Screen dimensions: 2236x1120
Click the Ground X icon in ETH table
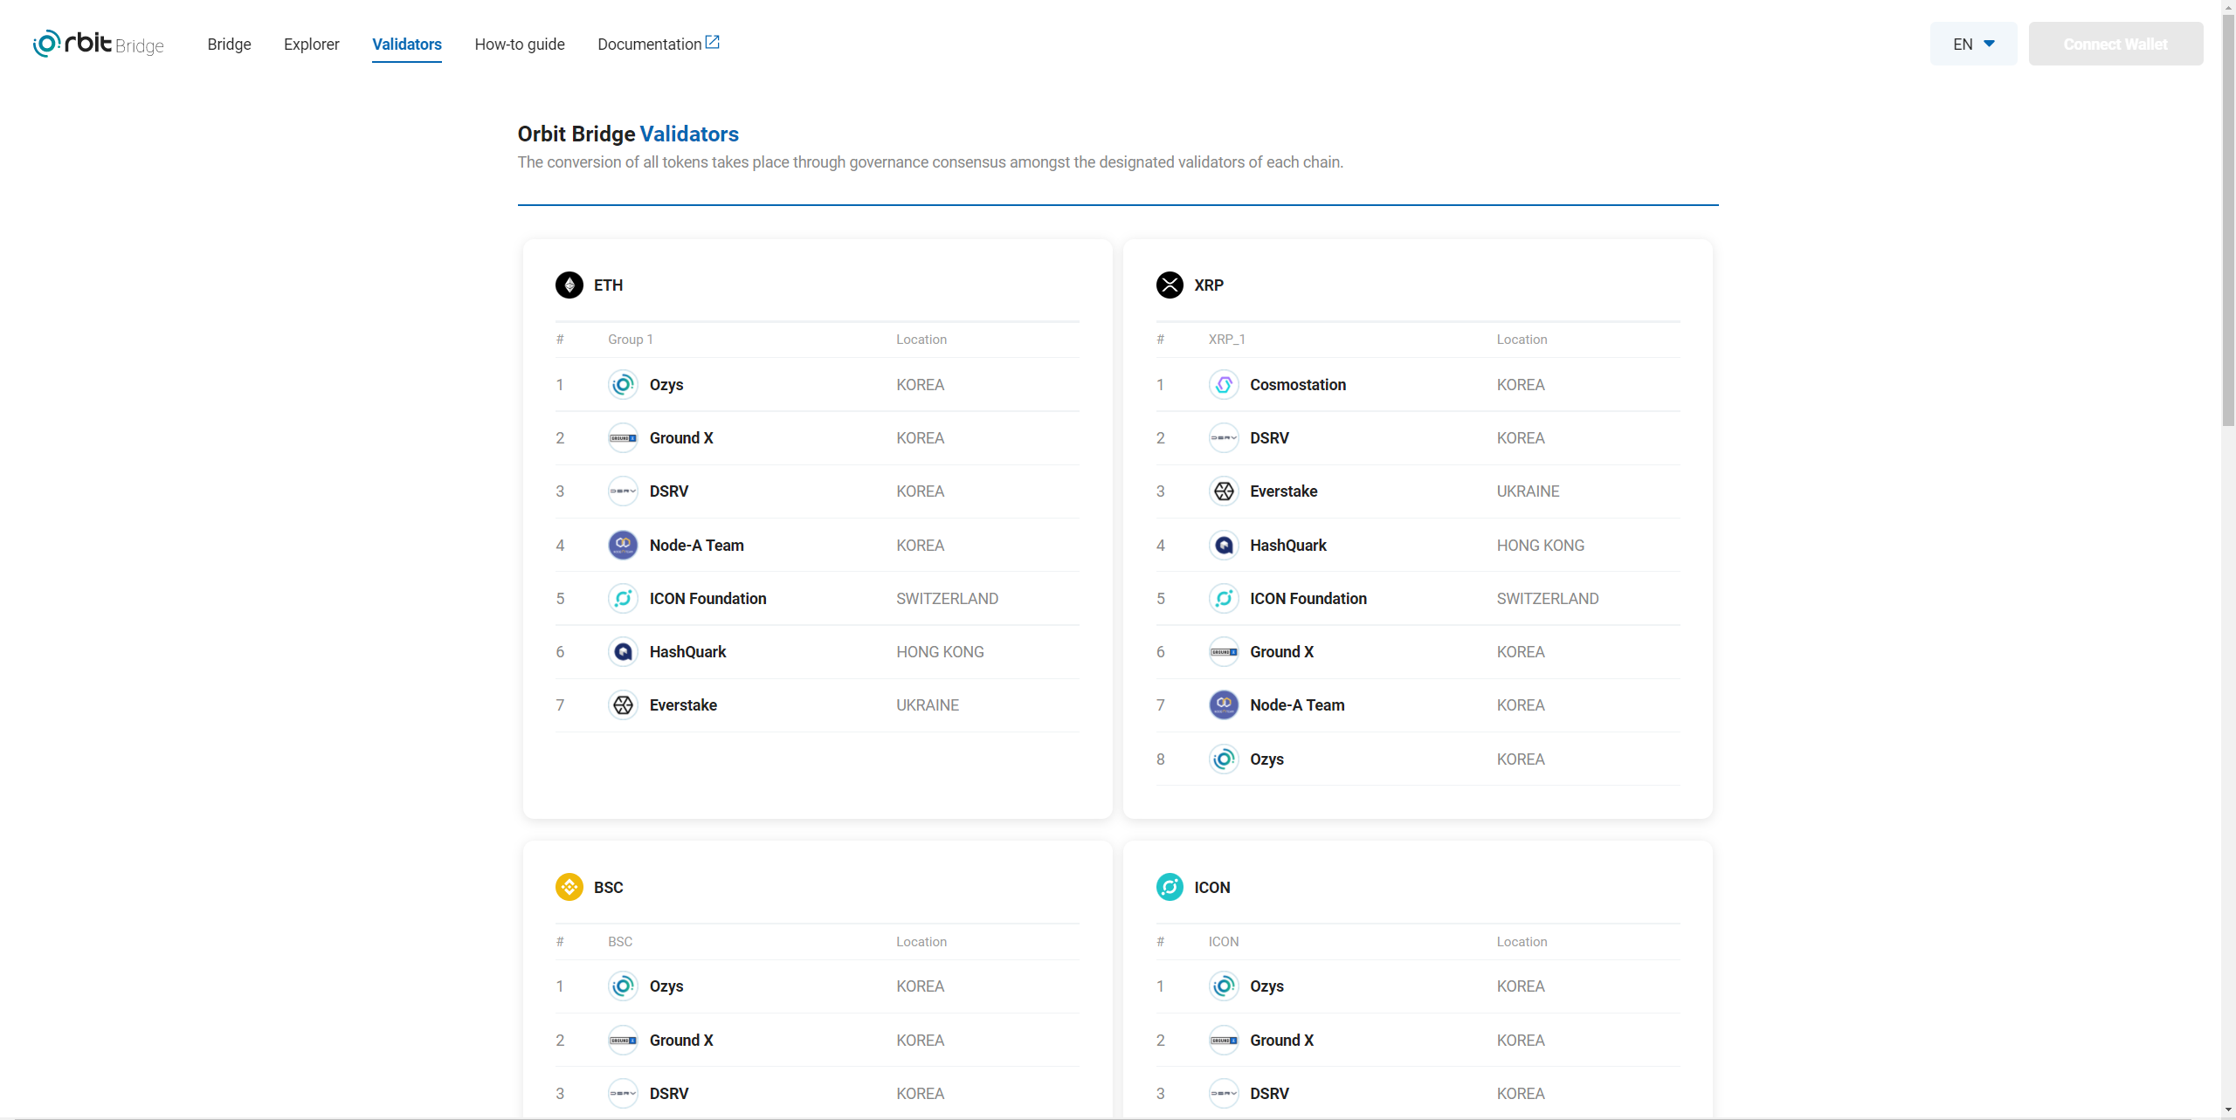623,438
